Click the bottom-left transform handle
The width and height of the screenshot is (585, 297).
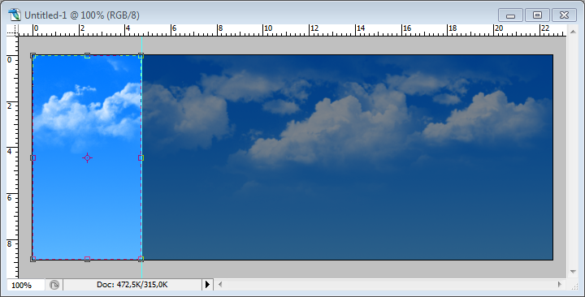pyautogui.click(x=32, y=259)
